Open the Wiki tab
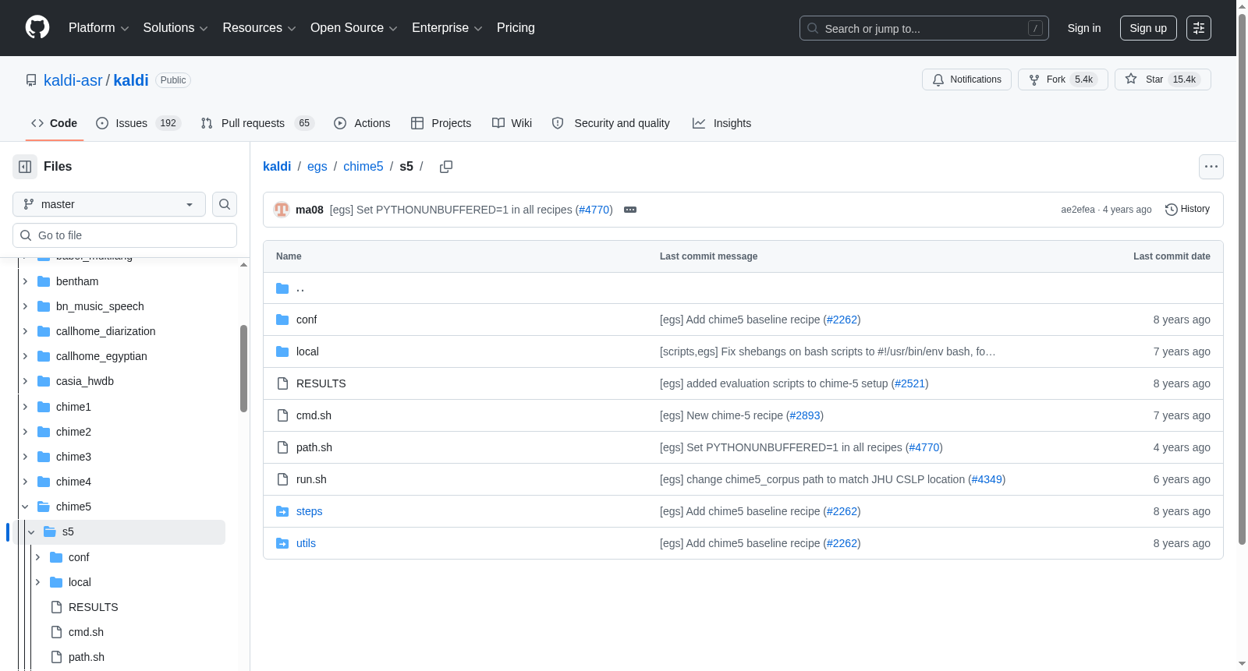The width and height of the screenshot is (1248, 671). point(512,123)
